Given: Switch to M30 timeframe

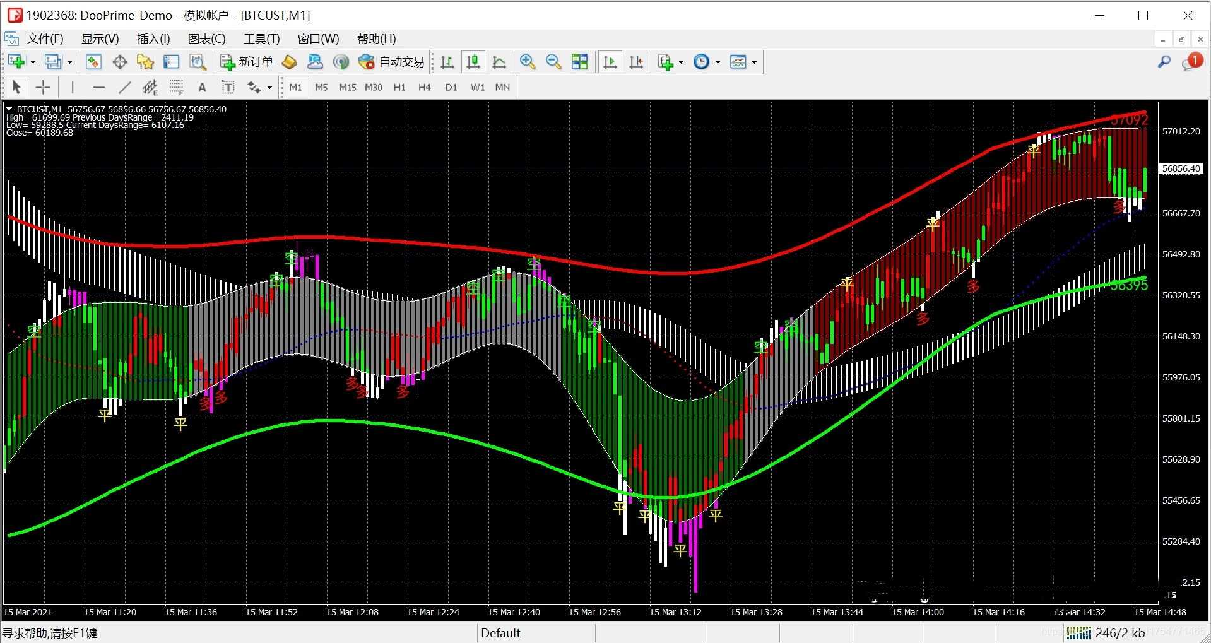Looking at the screenshot, I should click(x=373, y=87).
